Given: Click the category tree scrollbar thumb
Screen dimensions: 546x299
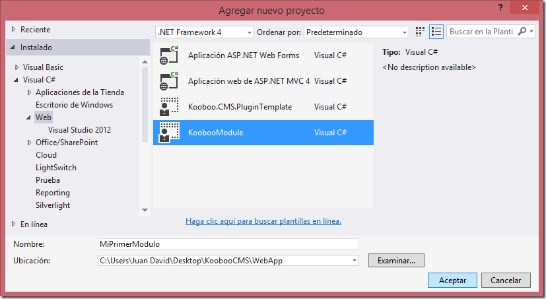Looking at the screenshot, I should 145,104.
